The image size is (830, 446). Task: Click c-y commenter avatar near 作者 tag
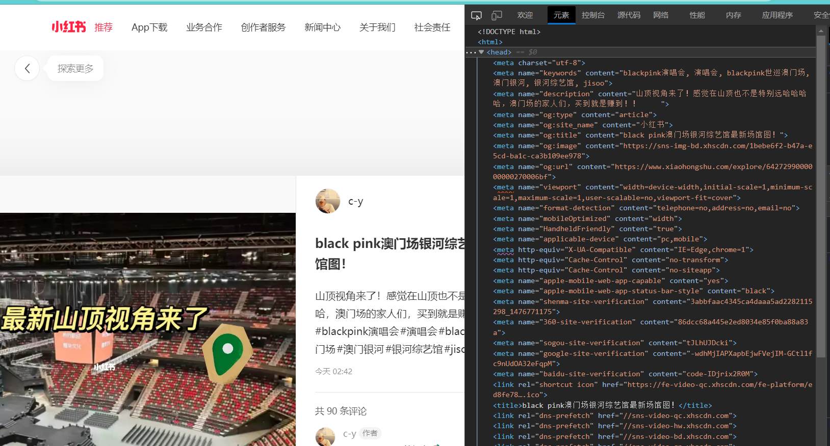325,436
